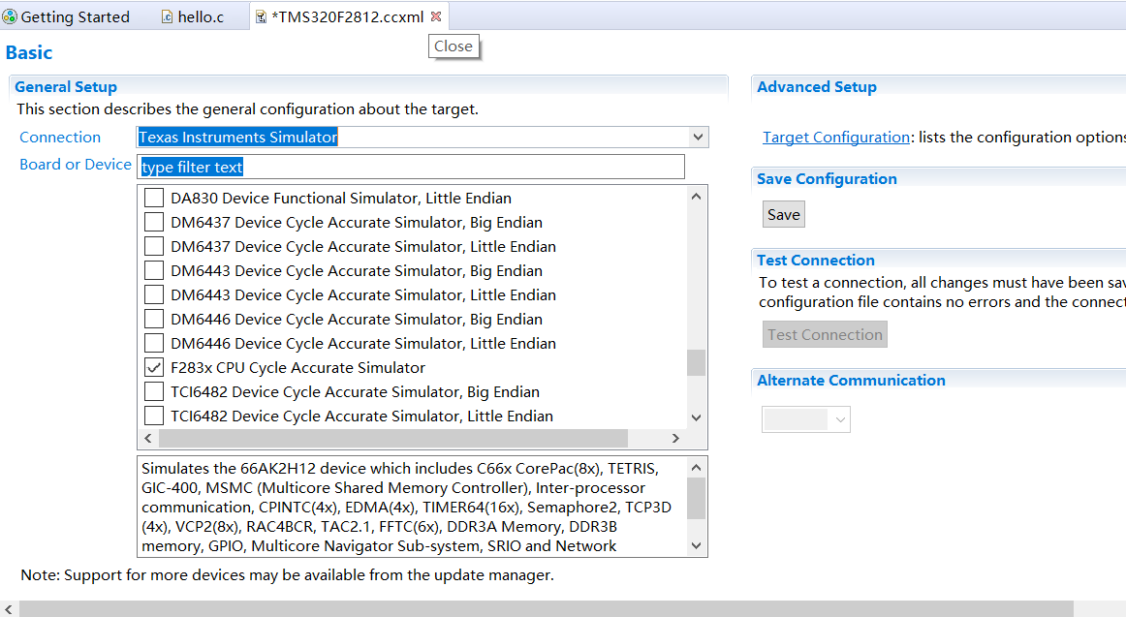
Task: Click the Getting Started tab icon
Action: tap(10, 16)
